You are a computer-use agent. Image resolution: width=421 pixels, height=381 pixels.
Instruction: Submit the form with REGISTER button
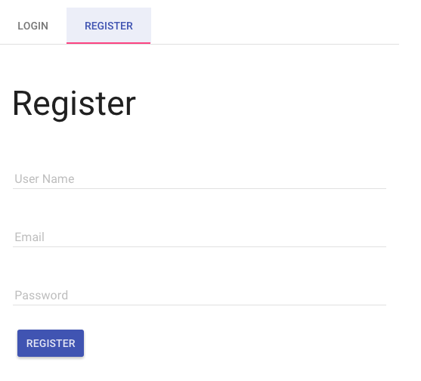pos(51,343)
